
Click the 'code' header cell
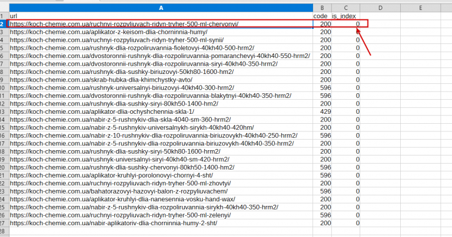(322, 16)
